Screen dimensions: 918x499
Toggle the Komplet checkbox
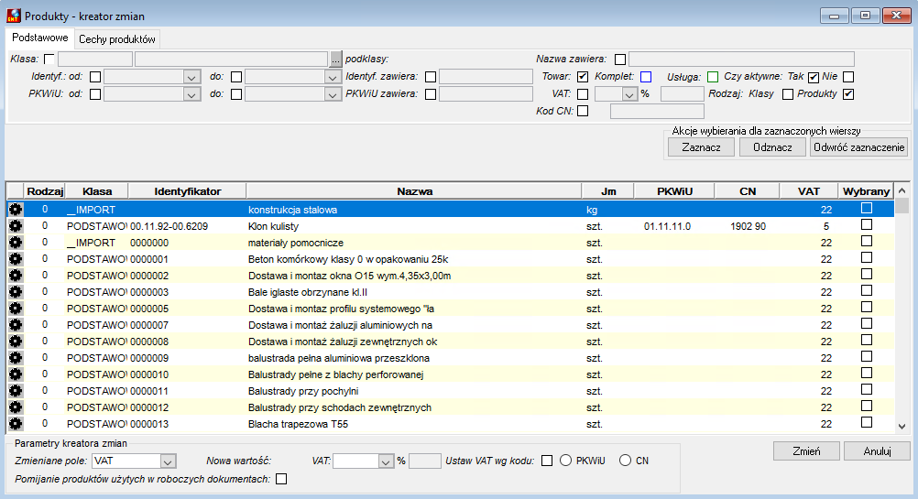point(646,77)
